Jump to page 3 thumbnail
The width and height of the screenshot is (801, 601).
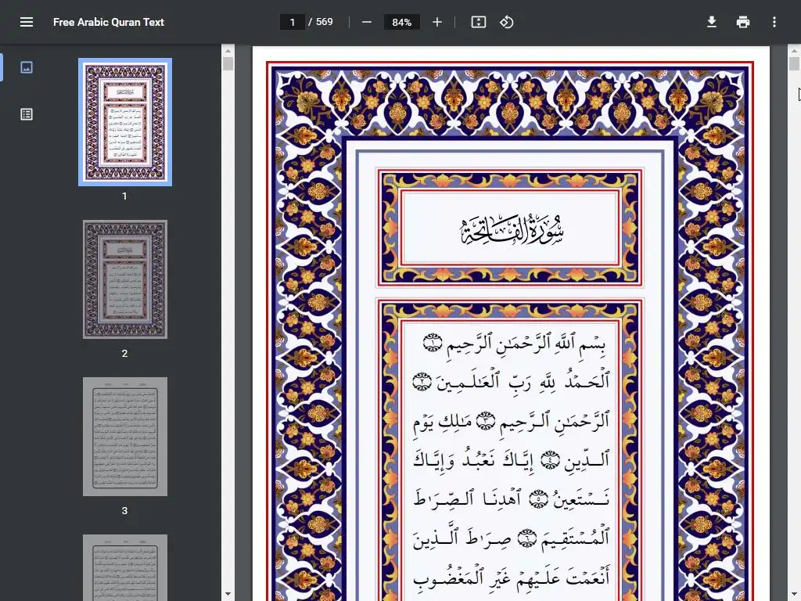click(x=125, y=437)
